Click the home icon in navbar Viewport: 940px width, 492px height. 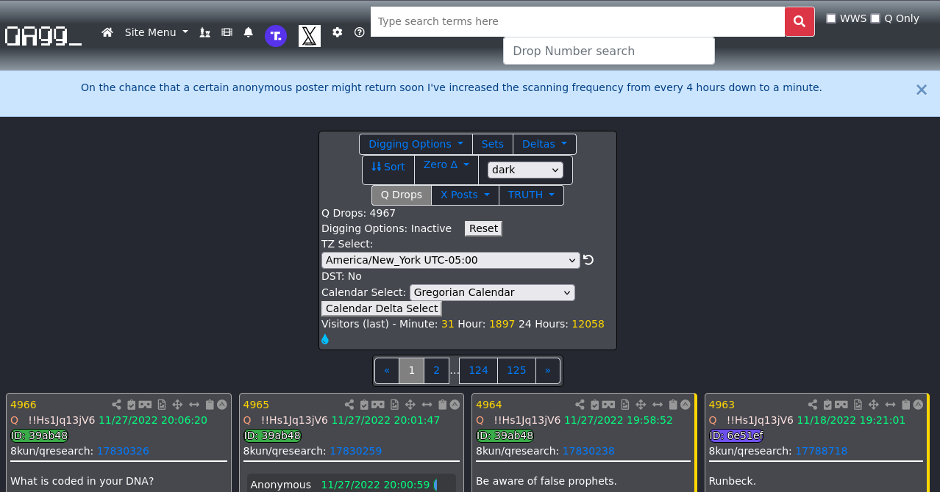pyautogui.click(x=107, y=32)
